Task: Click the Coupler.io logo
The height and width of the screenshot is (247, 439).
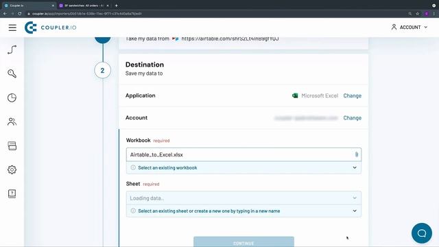Action: 50,27
